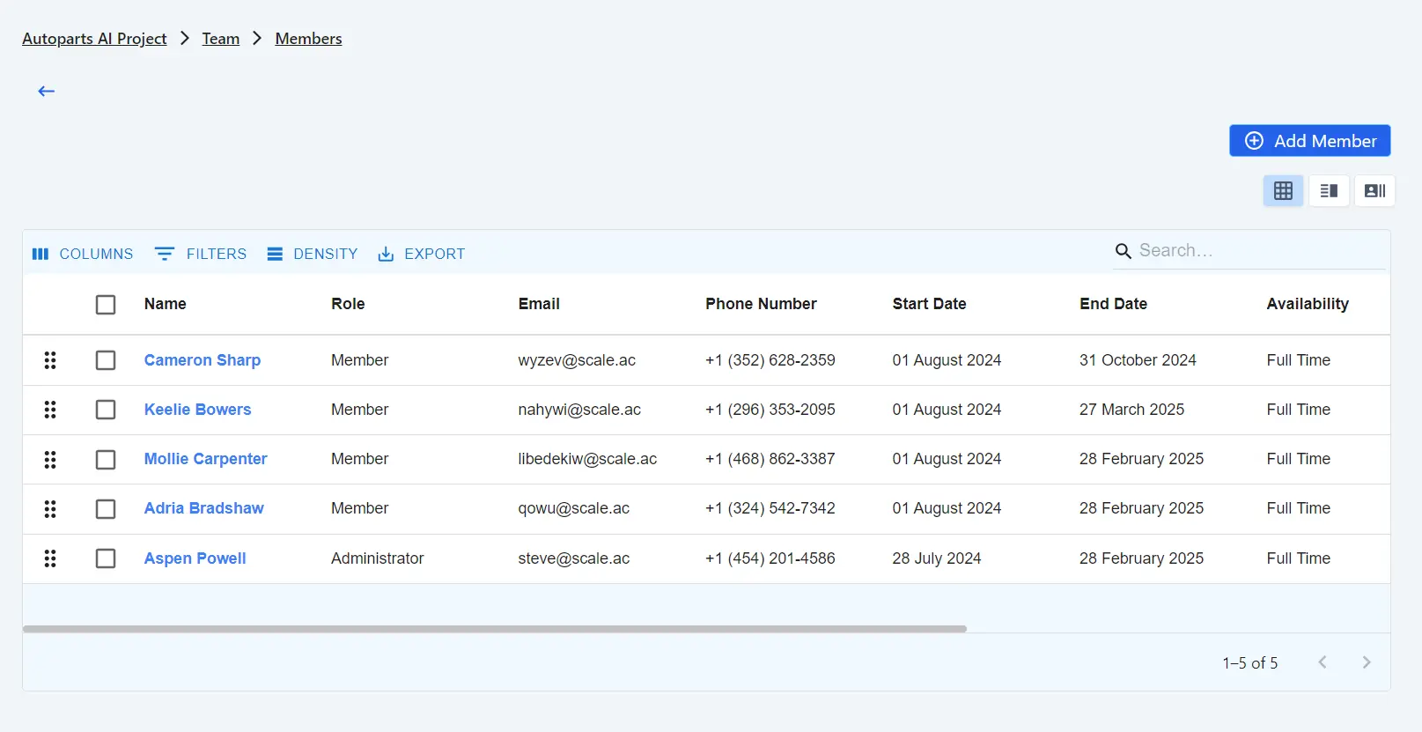
Task: Sort by the Email column header
Action: pos(539,304)
